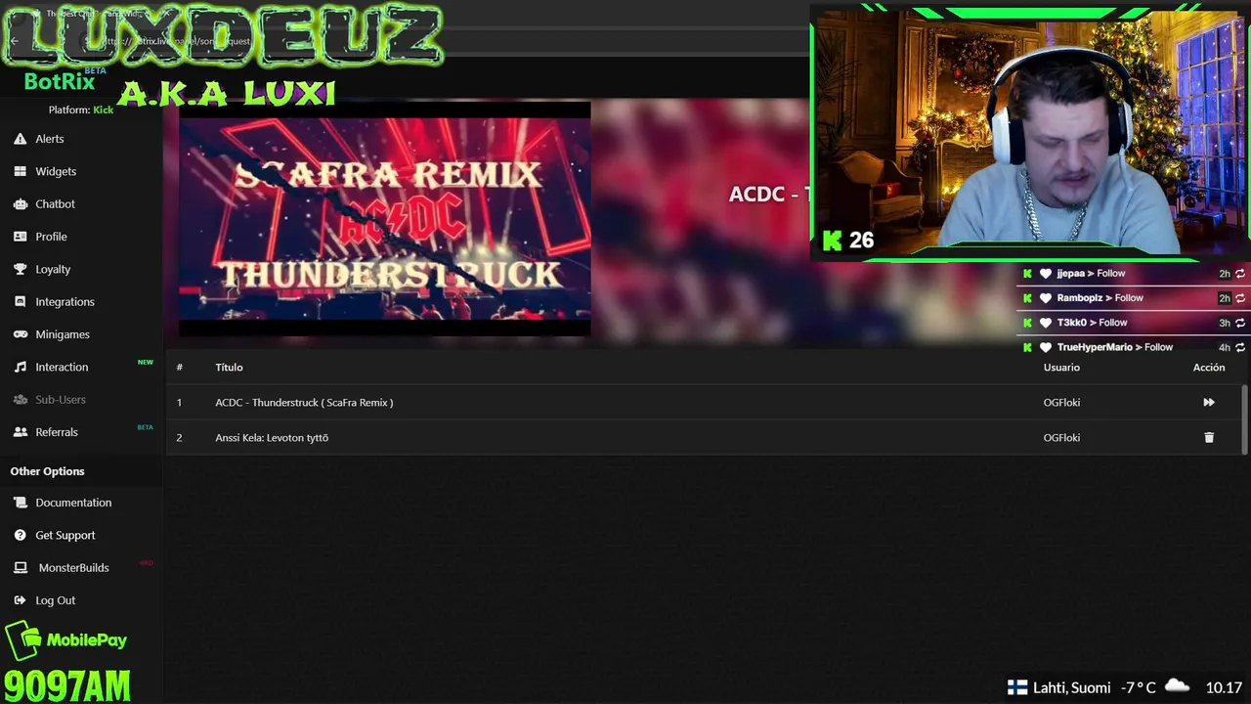Image resolution: width=1251 pixels, height=704 pixels.
Task: Select Interaction in the sidebar
Action: [x=62, y=367]
